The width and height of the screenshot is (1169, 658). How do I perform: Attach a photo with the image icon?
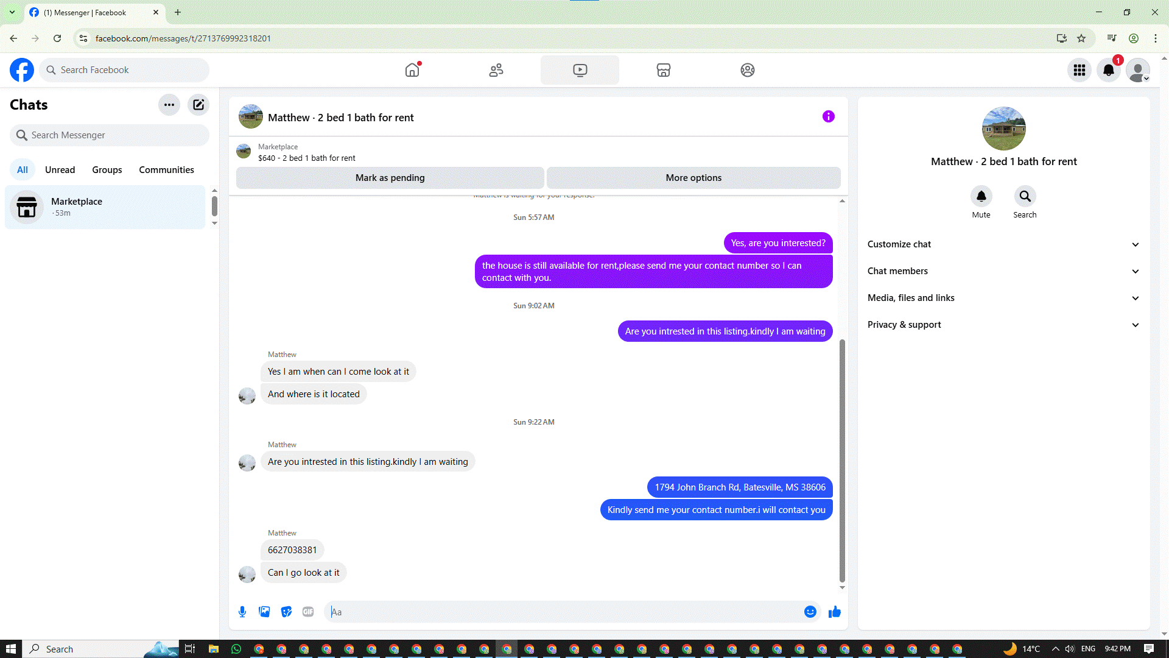coord(264,612)
